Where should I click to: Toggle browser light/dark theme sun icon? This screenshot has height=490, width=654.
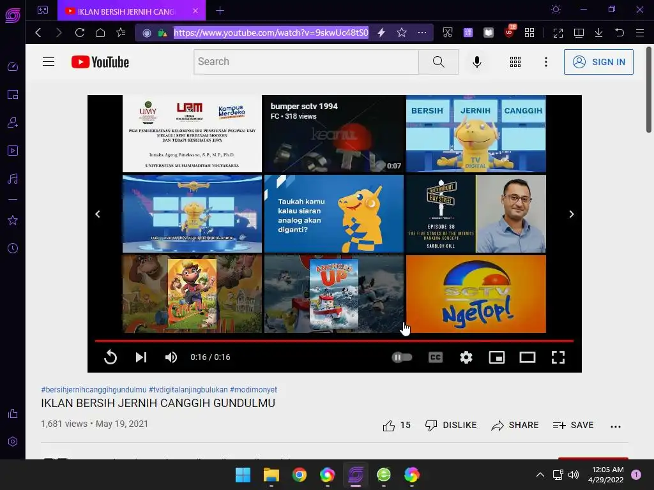pos(556,10)
